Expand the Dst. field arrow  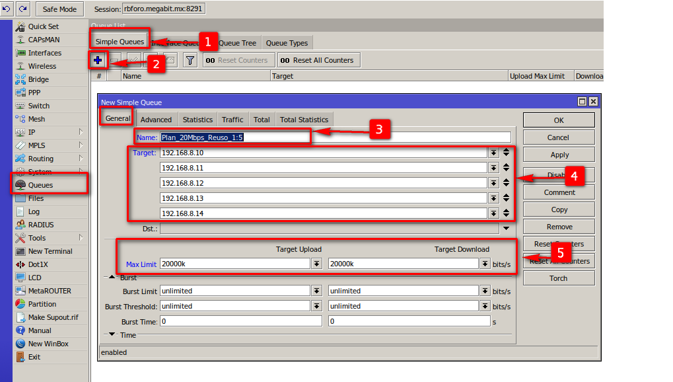507,229
